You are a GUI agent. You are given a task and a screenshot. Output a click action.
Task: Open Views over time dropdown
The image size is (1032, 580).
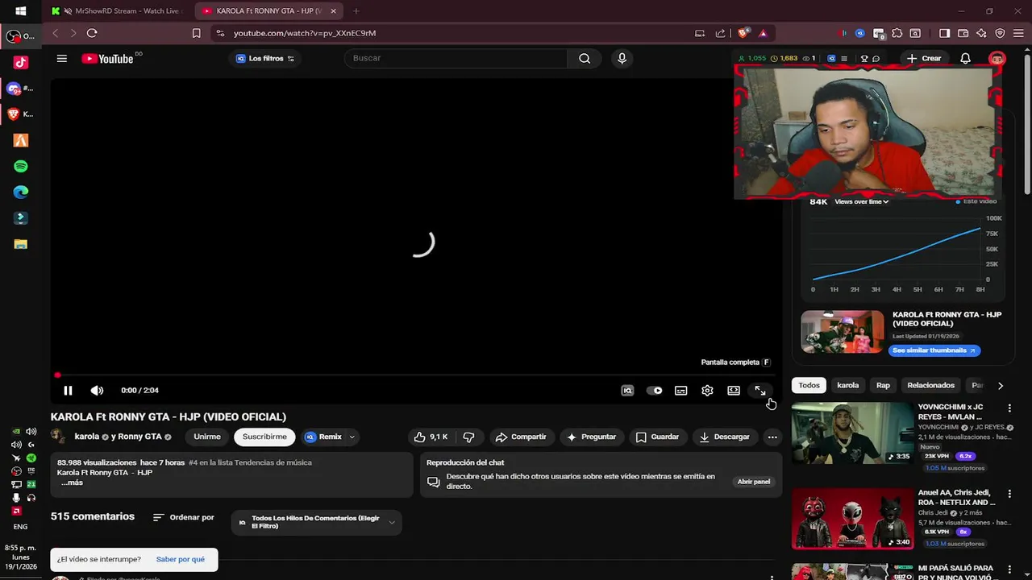tap(862, 201)
